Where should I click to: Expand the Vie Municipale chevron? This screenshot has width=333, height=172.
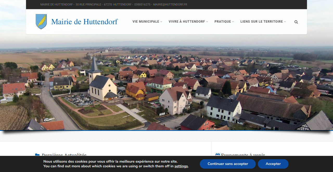(161, 22)
